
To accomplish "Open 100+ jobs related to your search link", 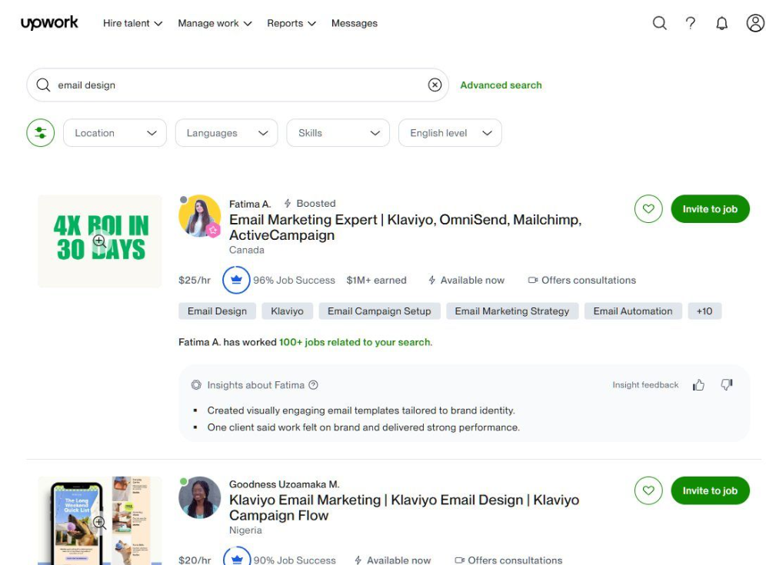I will [355, 342].
